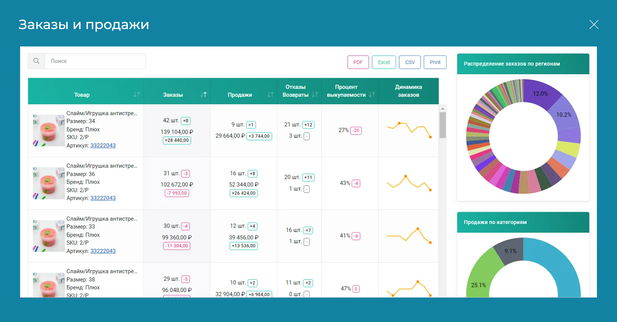The width and height of the screenshot is (617, 322).
Task: Click the -7 992,00 revenue change badge
Action: click(177, 193)
